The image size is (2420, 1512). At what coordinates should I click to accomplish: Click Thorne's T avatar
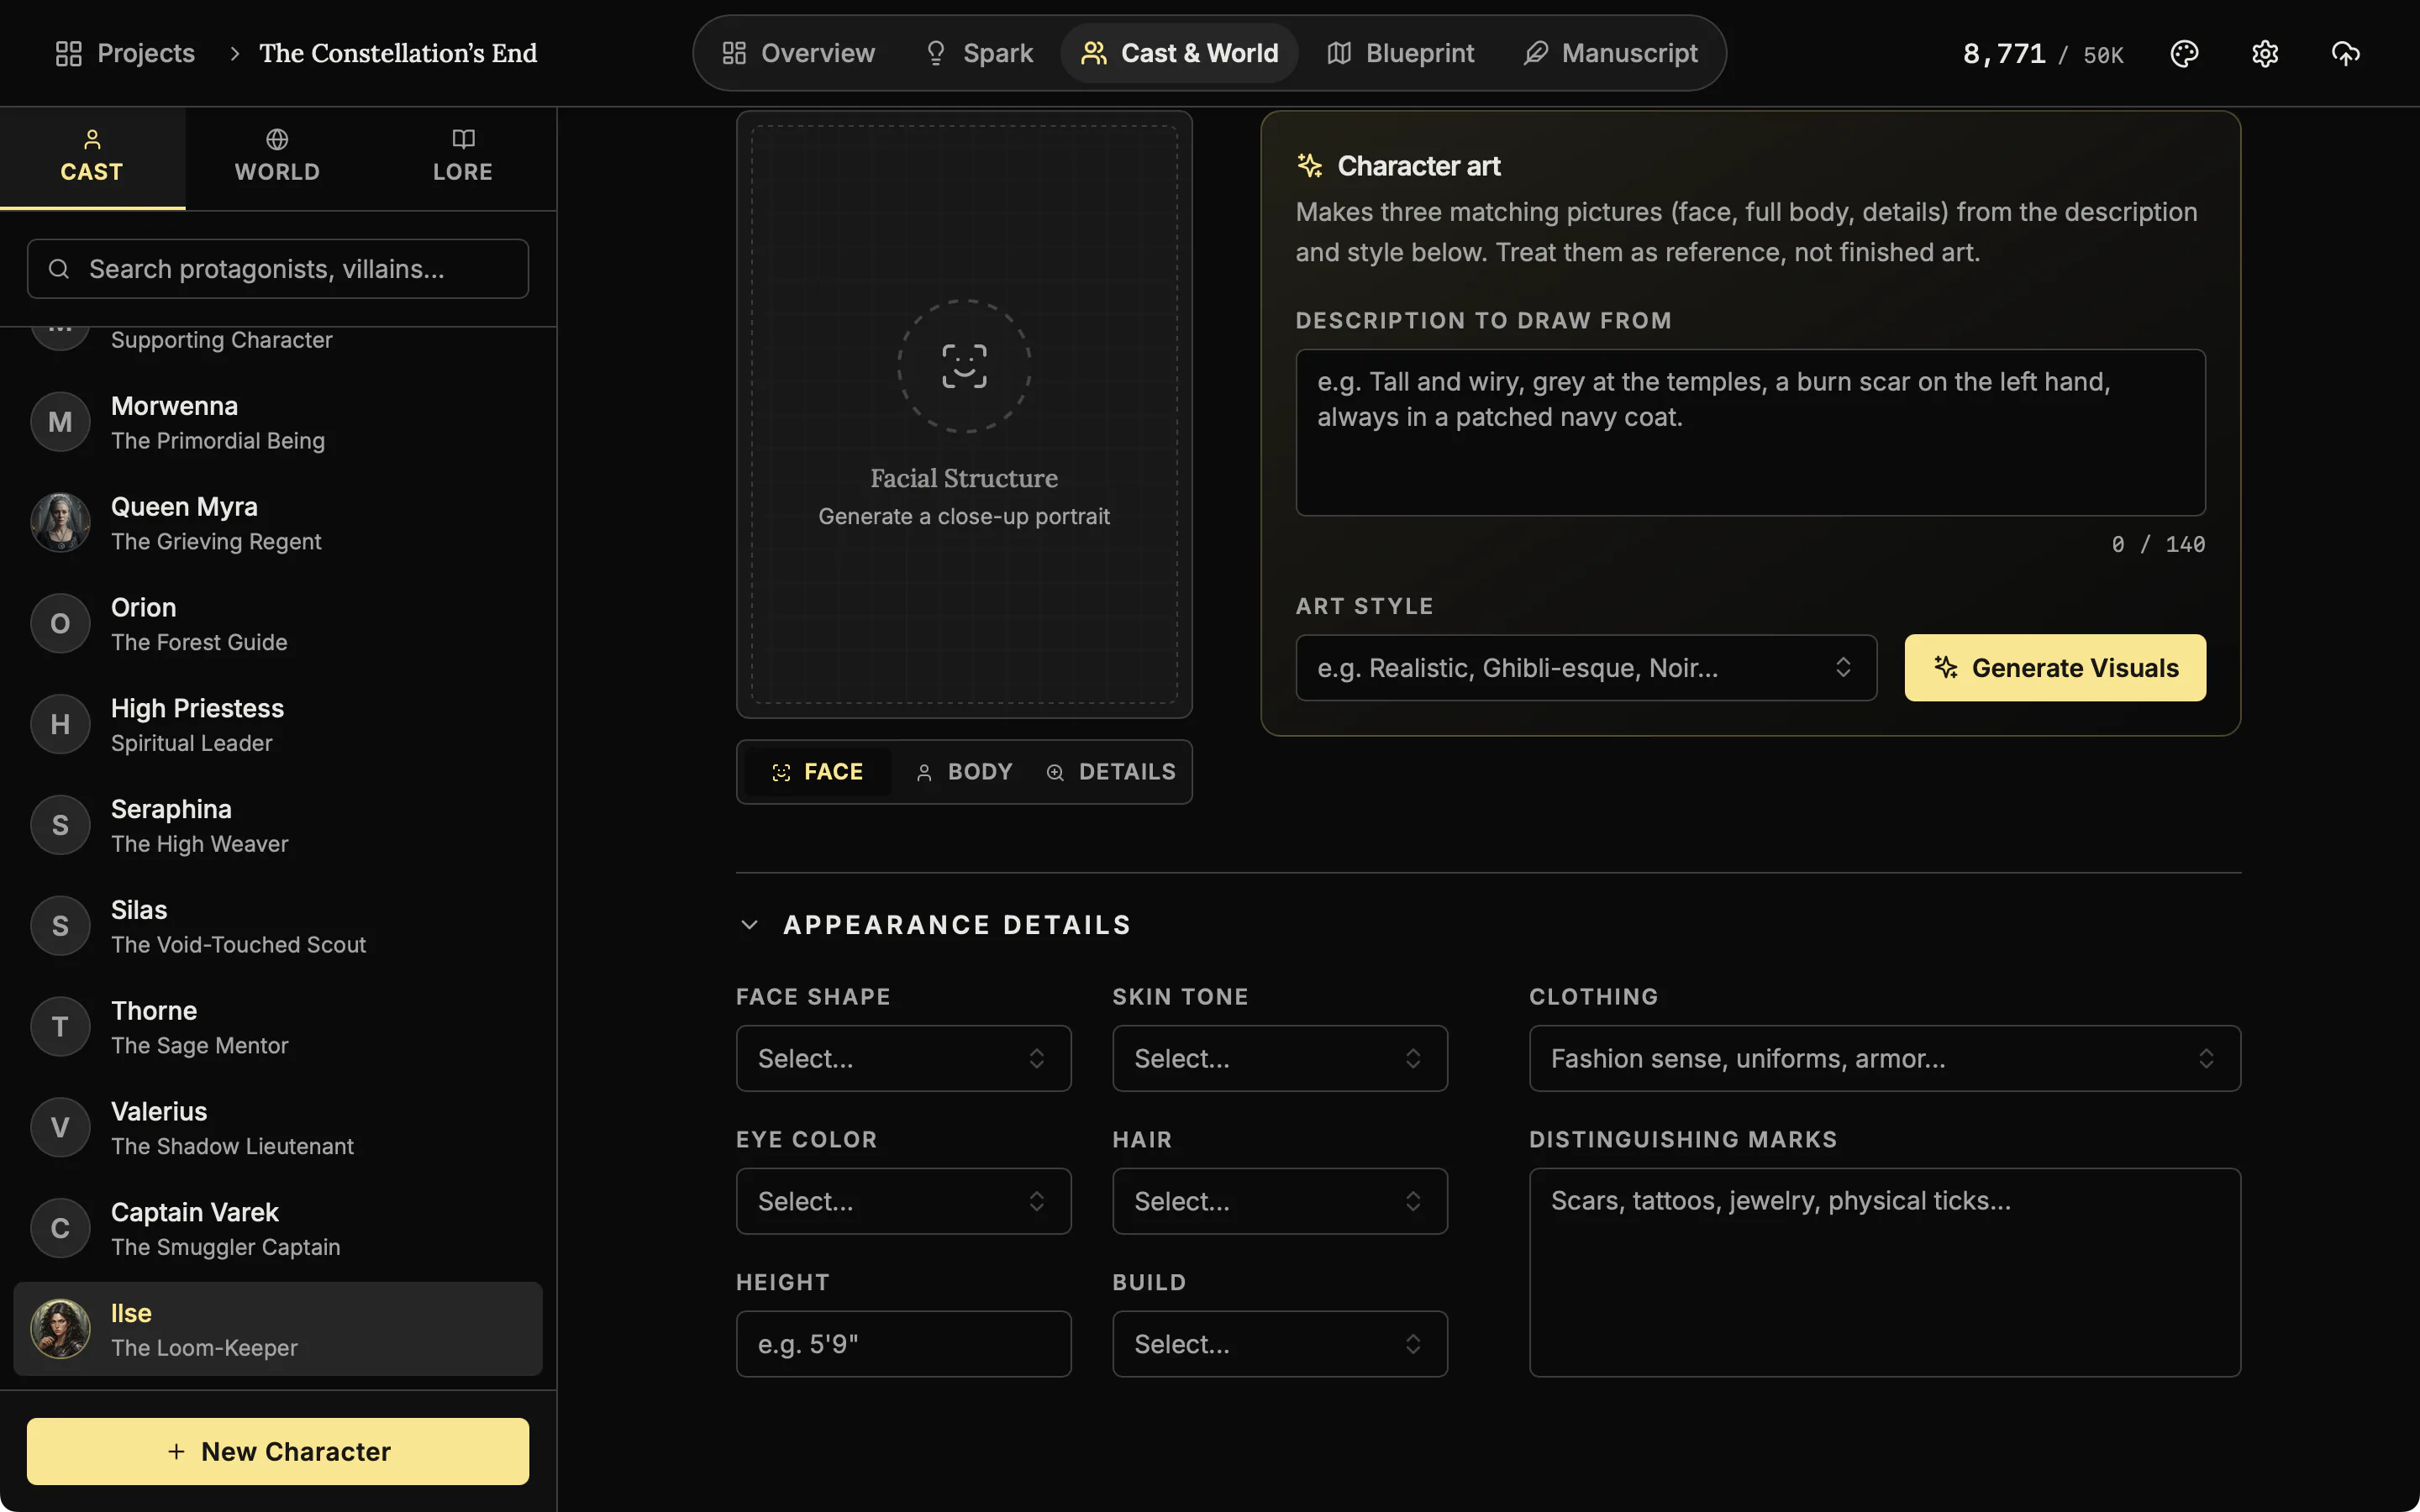pyautogui.click(x=60, y=1027)
